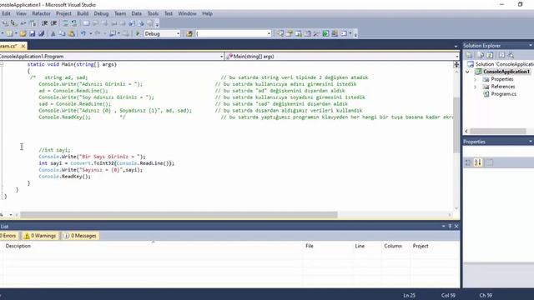Click the editor horizontal scrollbar
The image size is (534, 300).
pyautogui.click(x=179, y=215)
